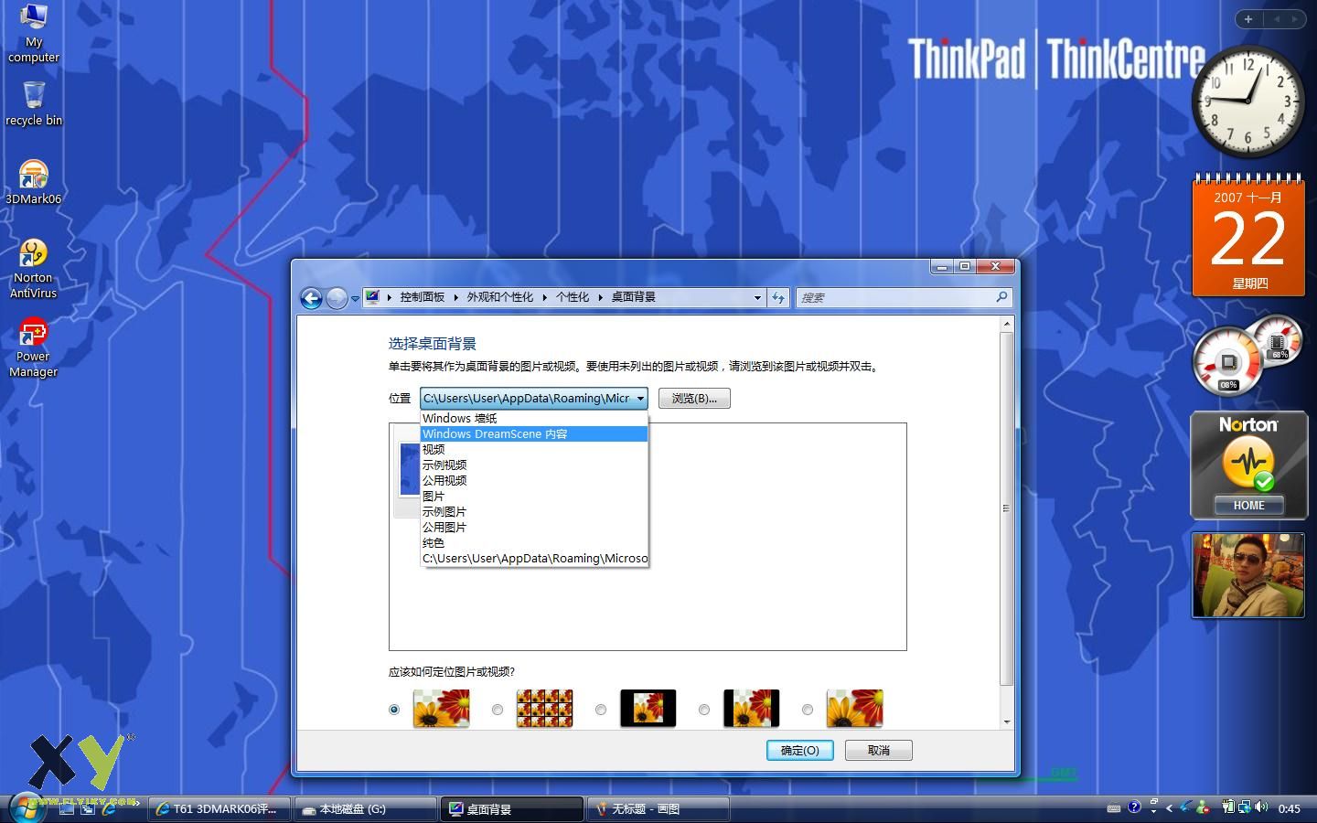Open recent pages dropdown next to Forward

point(355,299)
